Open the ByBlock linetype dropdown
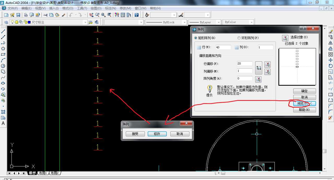This screenshot has width=334, height=180. point(184,22)
